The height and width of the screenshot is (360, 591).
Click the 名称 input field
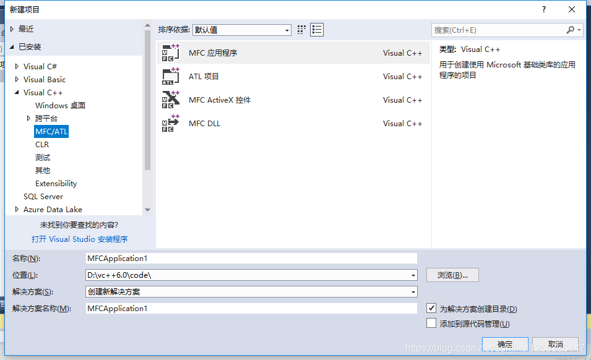point(251,259)
